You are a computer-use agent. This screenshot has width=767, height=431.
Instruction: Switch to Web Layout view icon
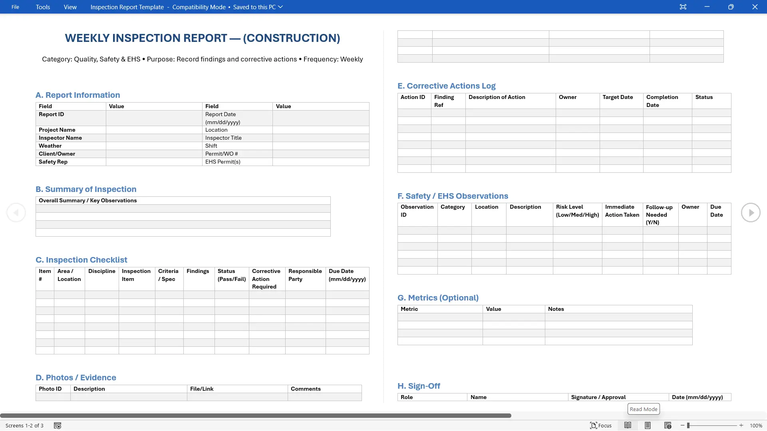coord(668,425)
